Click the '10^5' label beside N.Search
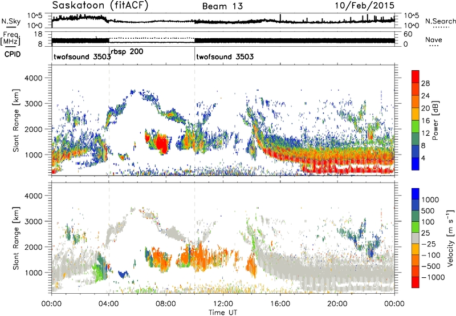Screen dimensions: 456x316 tap(412, 15)
